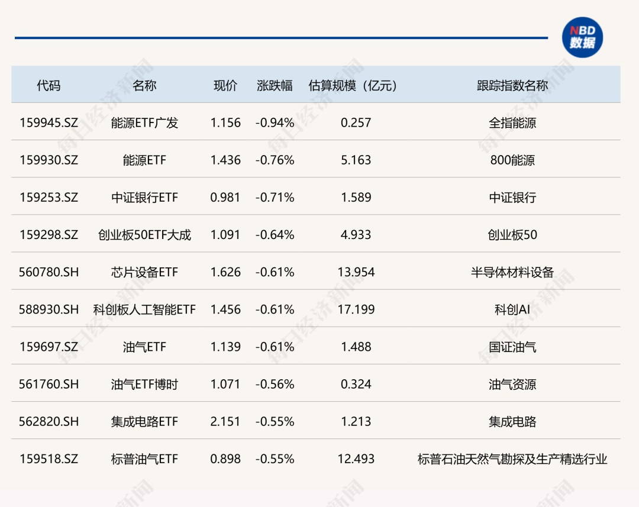Screen dimensions: 639x507
Task: Open the 标普油气ETF entry
Action: click(x=144, y=459)
